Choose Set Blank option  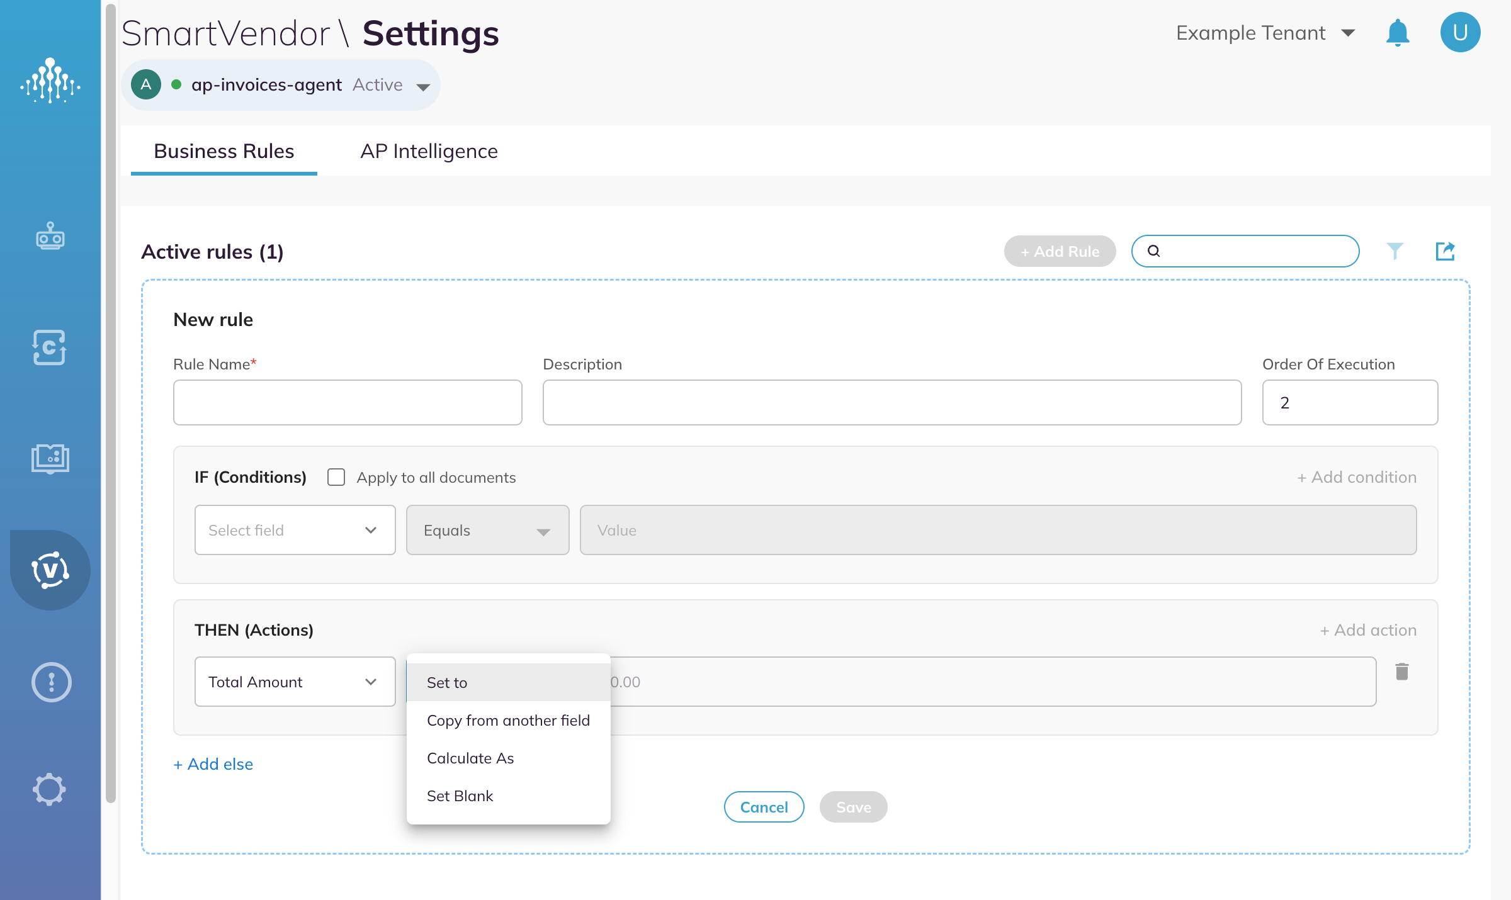[x=509, y=796]
